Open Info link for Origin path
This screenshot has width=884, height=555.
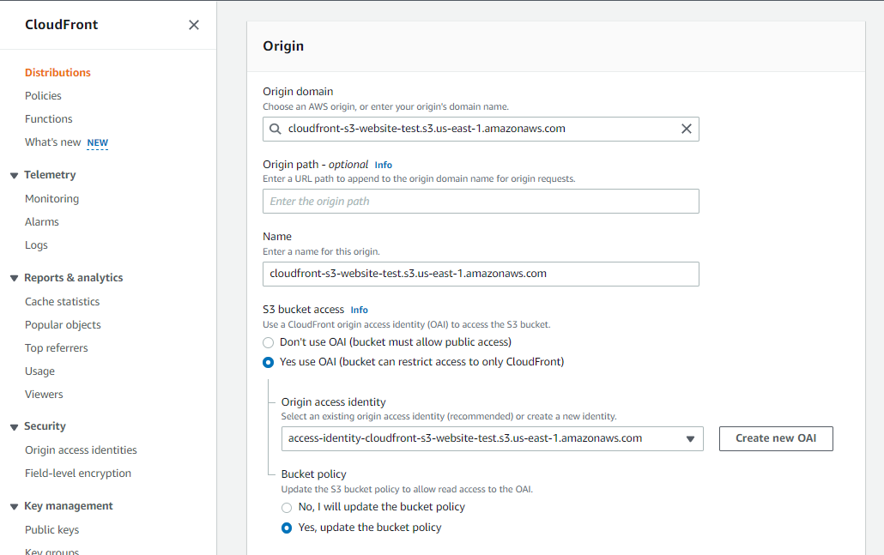tap(384, 165)
